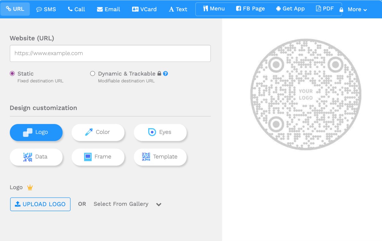Open the FB Page QR type
This screenshot has height=241, width=382.
click(x=250, y=9)
